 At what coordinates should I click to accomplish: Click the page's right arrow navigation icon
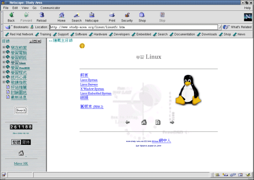(x=172, y=122)
